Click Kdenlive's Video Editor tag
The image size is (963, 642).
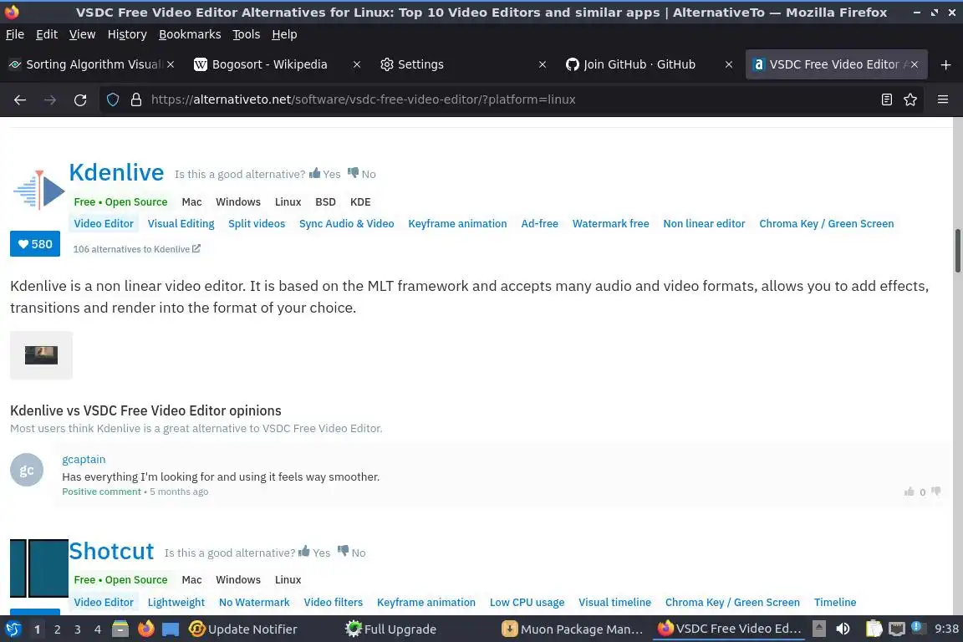[x=104, y=224]
